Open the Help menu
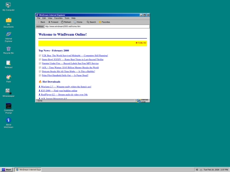230x172 pixels. 73,18
